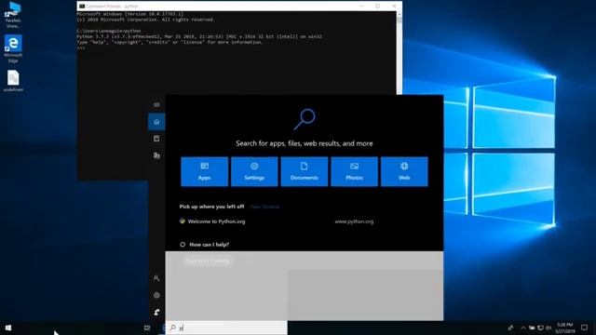
Task: Open Welcome to Python.org recent activity
Action: (216, 221)
